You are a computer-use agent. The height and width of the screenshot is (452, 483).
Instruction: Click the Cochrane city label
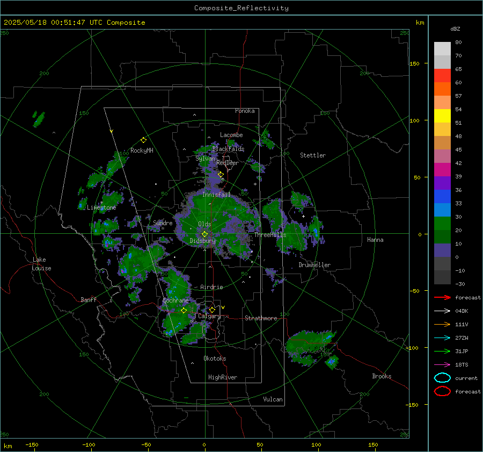pos(175,300)
